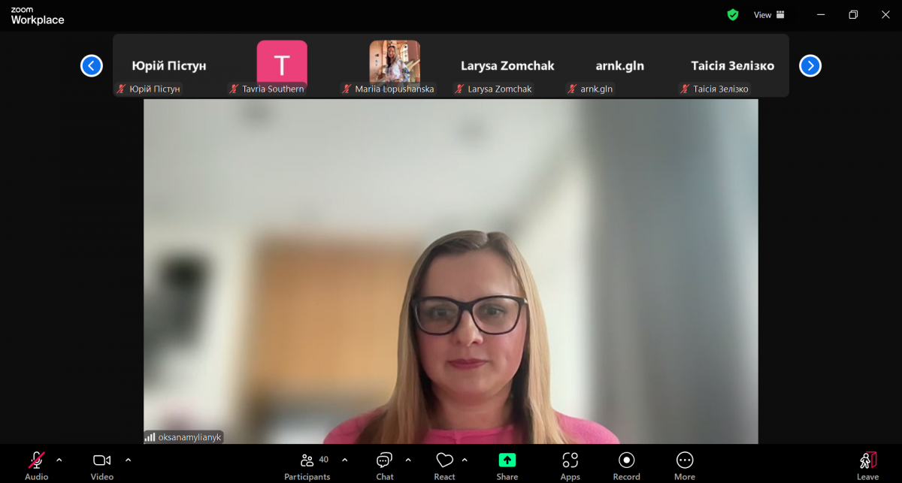Image resolution: width=902 pixels, height=483 pixels.
Task: Expand reactions options arrow
Action: coord(465,460)
